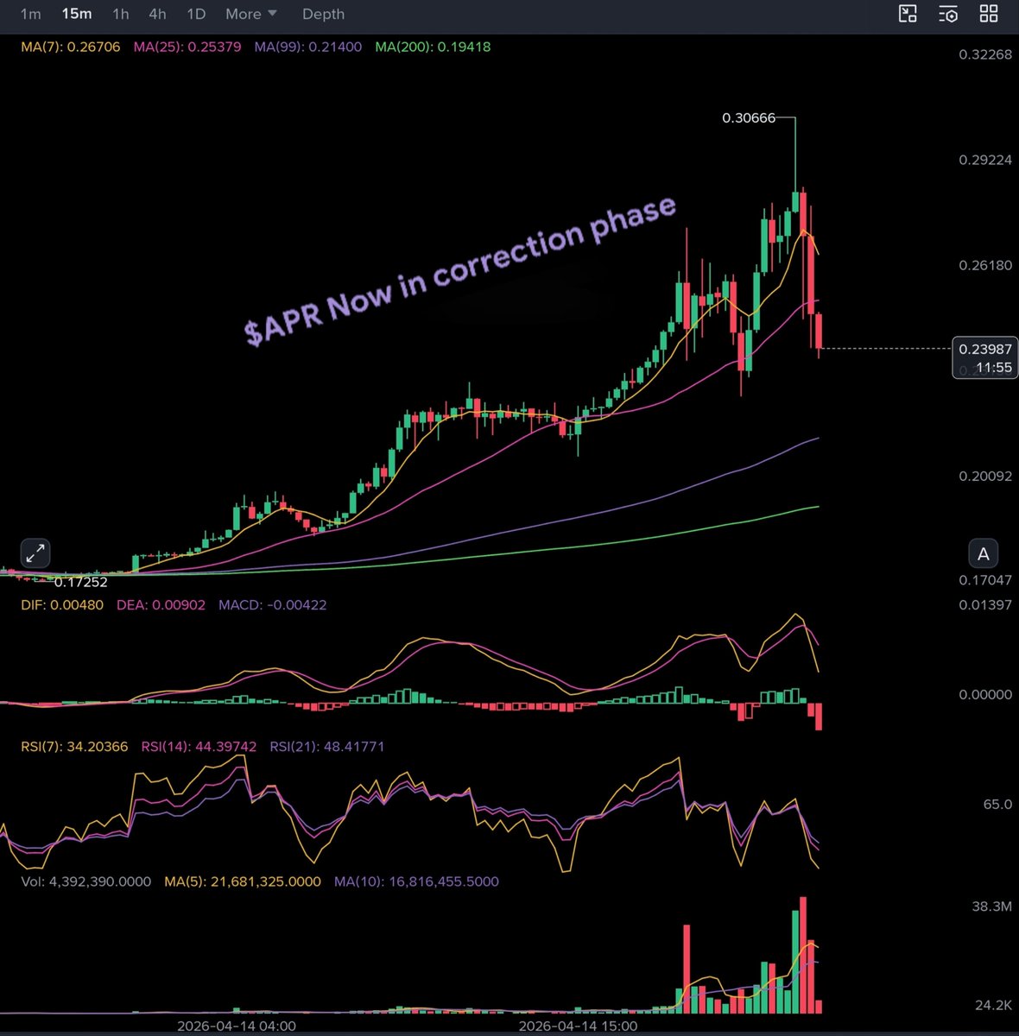Viewport: 1019px width, 1036px height.
Task: Click the 0.17252 low price marker
Action: 81,582
